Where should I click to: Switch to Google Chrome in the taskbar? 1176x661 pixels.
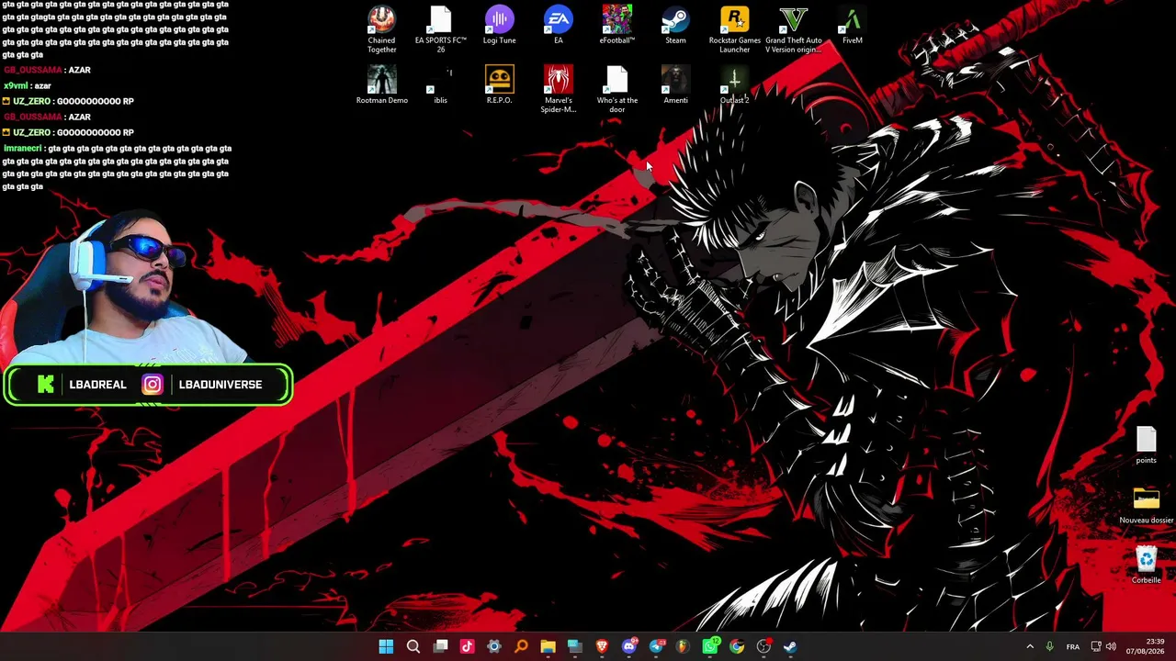point(737,646)
